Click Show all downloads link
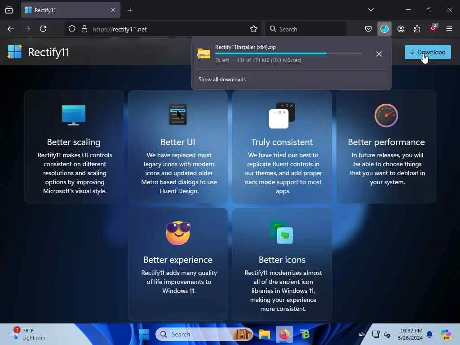Image resolution: width=460 pixels, height=345 pixels. 222,80
